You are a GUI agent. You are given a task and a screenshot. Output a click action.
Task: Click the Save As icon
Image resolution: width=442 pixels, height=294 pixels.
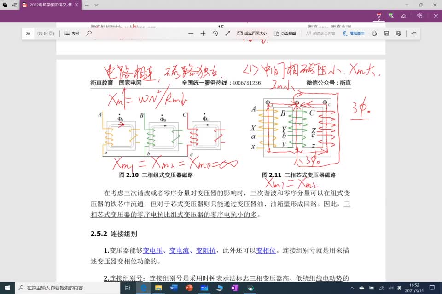click(x=399, y=33)
